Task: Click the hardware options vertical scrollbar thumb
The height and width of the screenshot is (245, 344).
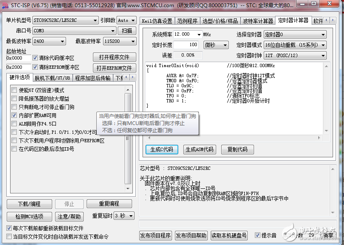Action: click(128, 139)
